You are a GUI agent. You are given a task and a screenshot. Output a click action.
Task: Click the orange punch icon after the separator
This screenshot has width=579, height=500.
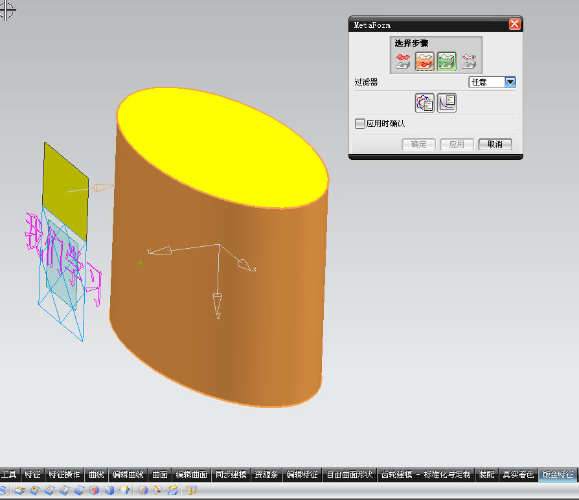[142, 490]
